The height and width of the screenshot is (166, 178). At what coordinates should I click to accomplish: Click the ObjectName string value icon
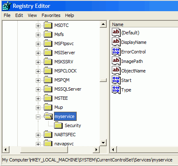(x=116, y=70)
